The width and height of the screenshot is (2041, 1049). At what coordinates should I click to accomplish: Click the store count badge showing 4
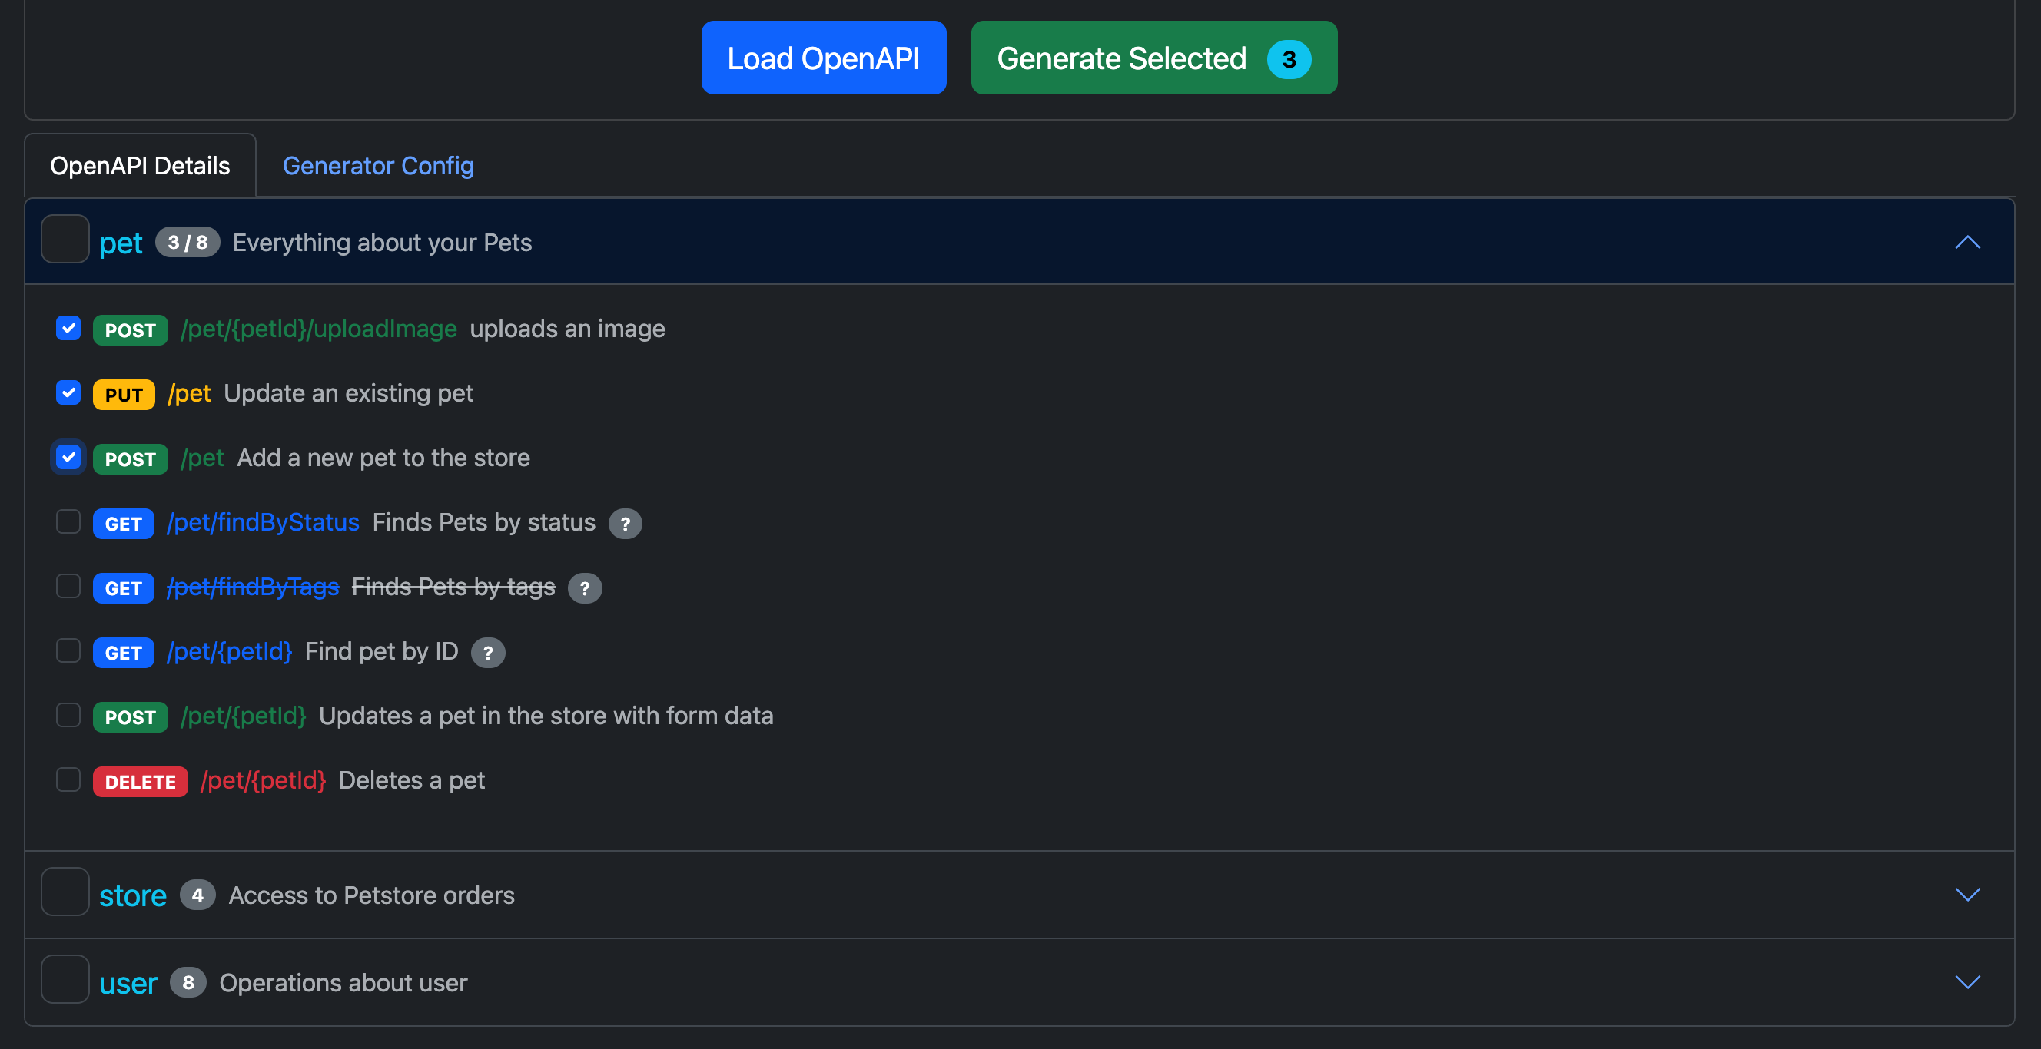point(197,895)
